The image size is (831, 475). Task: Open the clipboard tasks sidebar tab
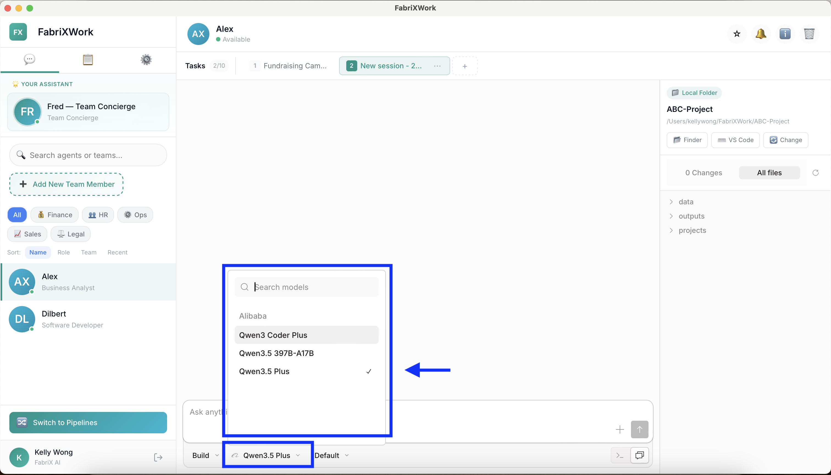[x=88, y=60]
